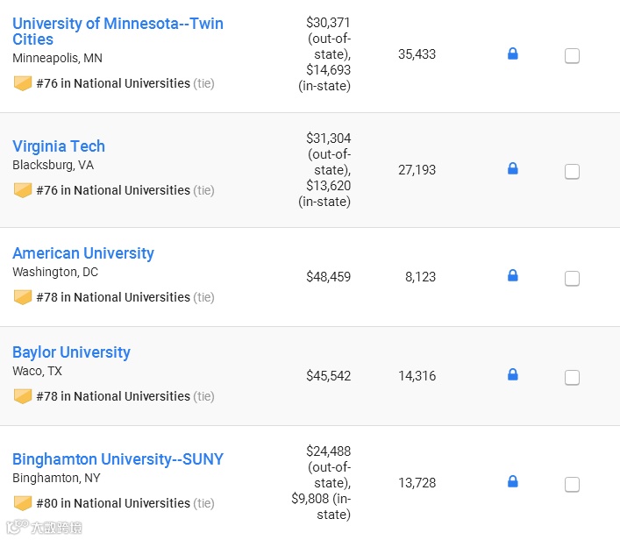Click the #80 in National Universities ranking text
This screenshot has width=620, height=540.
click(113, 503)
